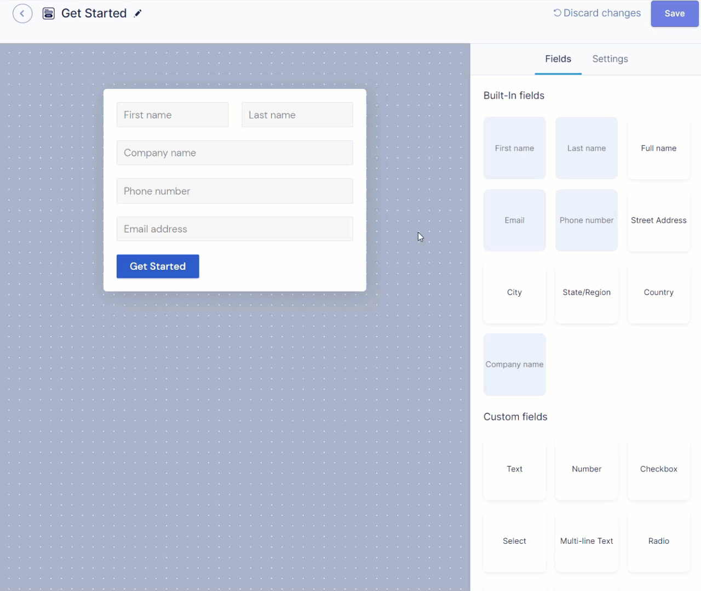Click the Custom fields heading
Screen dimensions: 701x591
tap(515, 417)
